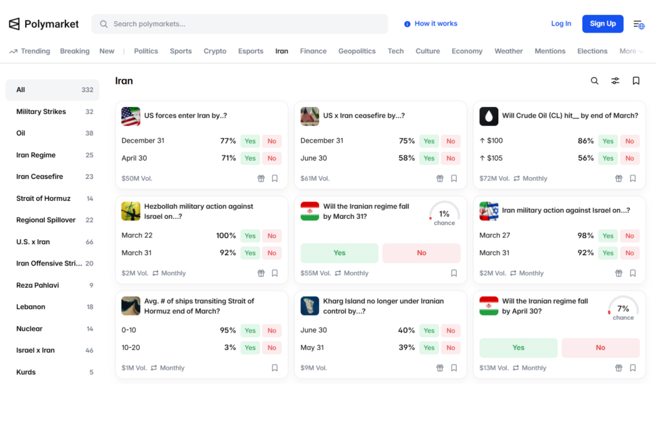Buy Yes for $105 crude oil

click(608, 158)
